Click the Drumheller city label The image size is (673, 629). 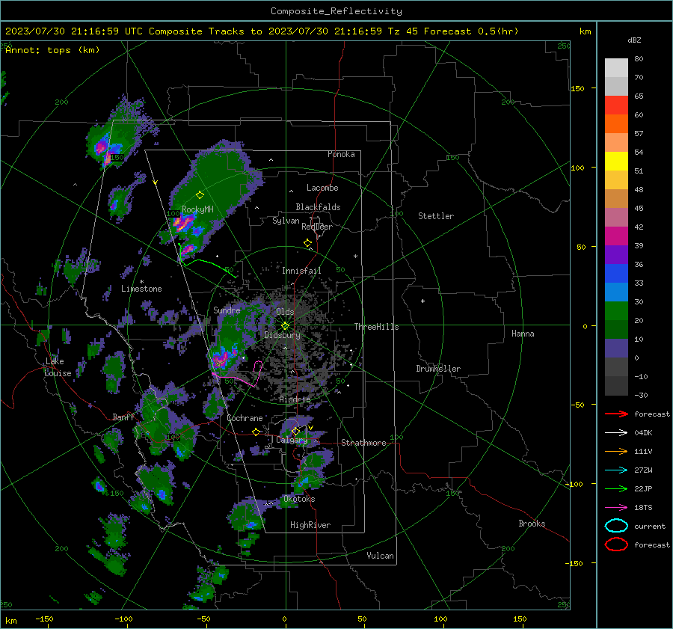click(x=438, y=369)
